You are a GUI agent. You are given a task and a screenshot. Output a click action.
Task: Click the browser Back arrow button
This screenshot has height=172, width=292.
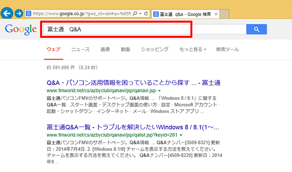click(7, 14)
